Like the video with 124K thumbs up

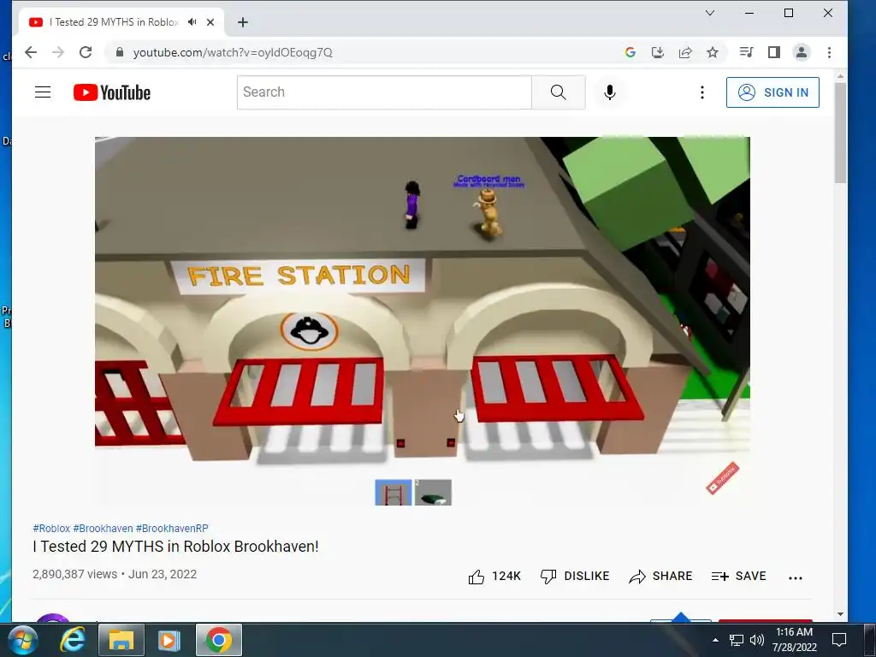tap(494, 576)
